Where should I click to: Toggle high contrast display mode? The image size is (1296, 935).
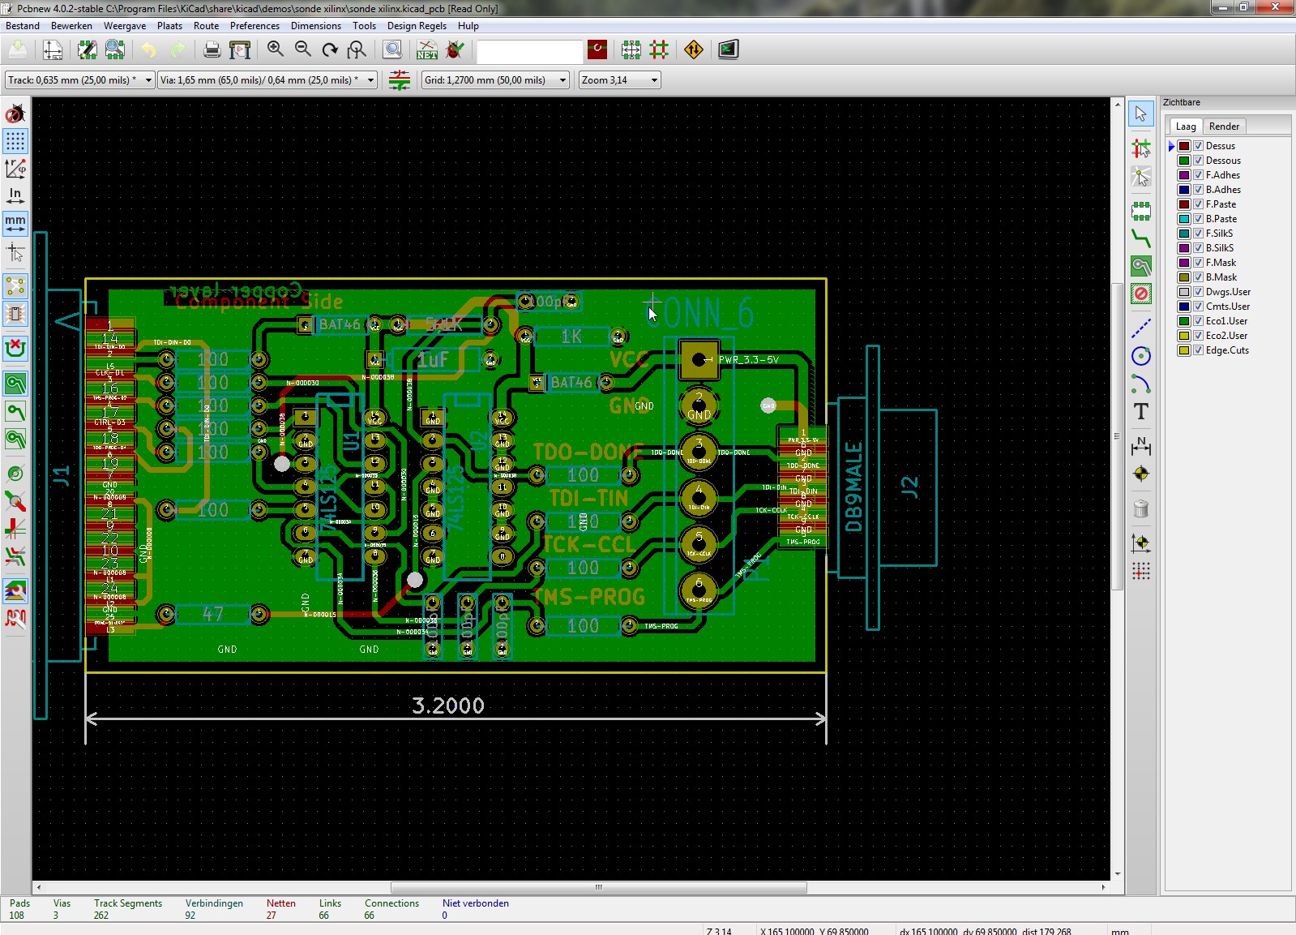coord(15,591)
